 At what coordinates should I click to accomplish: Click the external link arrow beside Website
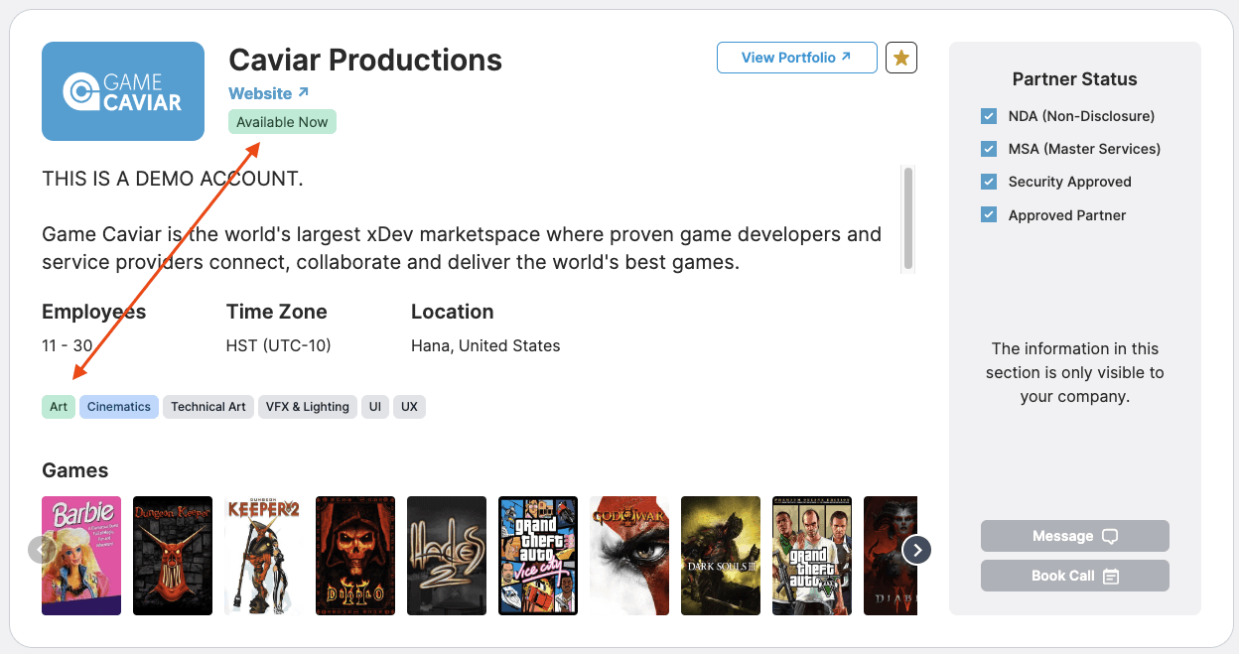(x=303, y=92)
